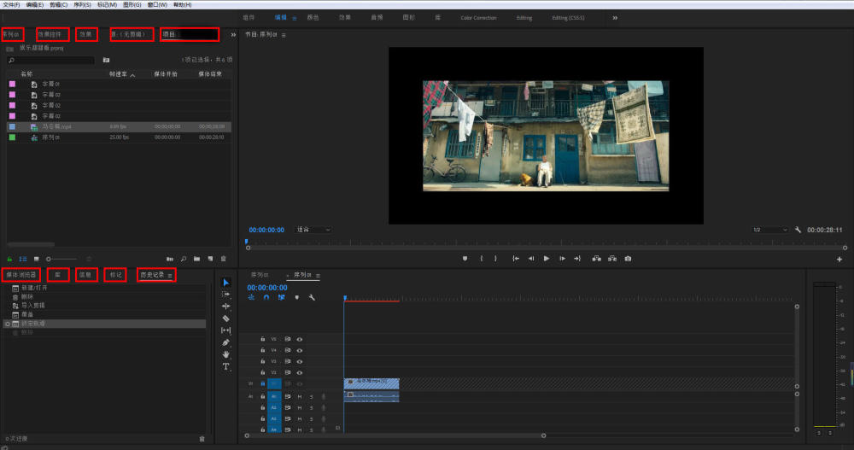Screen dimensions: 854x450
Task: Click the Project panel search field
Action: coord(51,61)
